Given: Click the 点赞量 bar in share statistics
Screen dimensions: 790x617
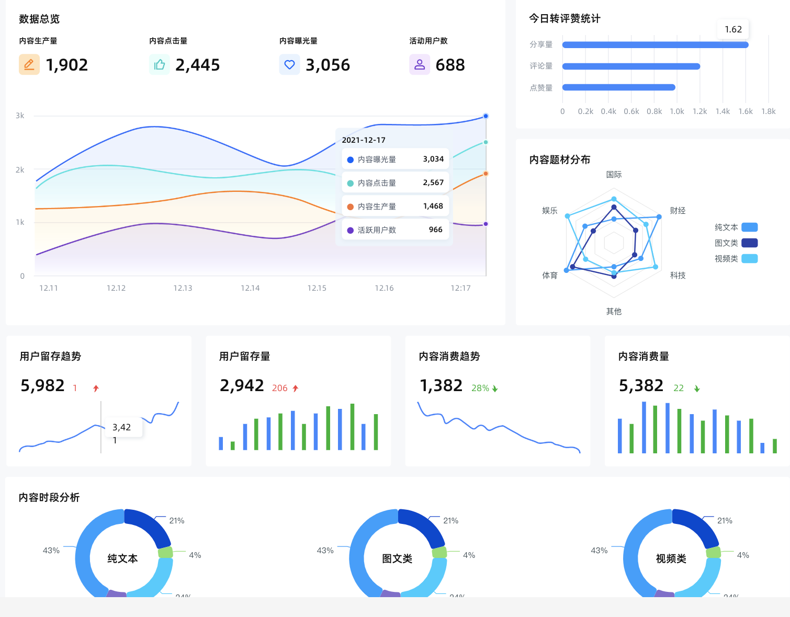Looking at the screenshot, I should (619, 87).
